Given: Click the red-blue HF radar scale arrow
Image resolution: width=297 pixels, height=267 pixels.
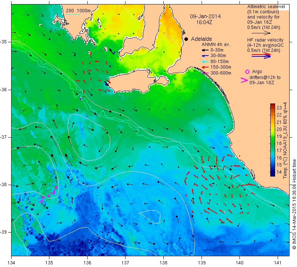Looking at the screenshot, I should click(x=261, y=56).
